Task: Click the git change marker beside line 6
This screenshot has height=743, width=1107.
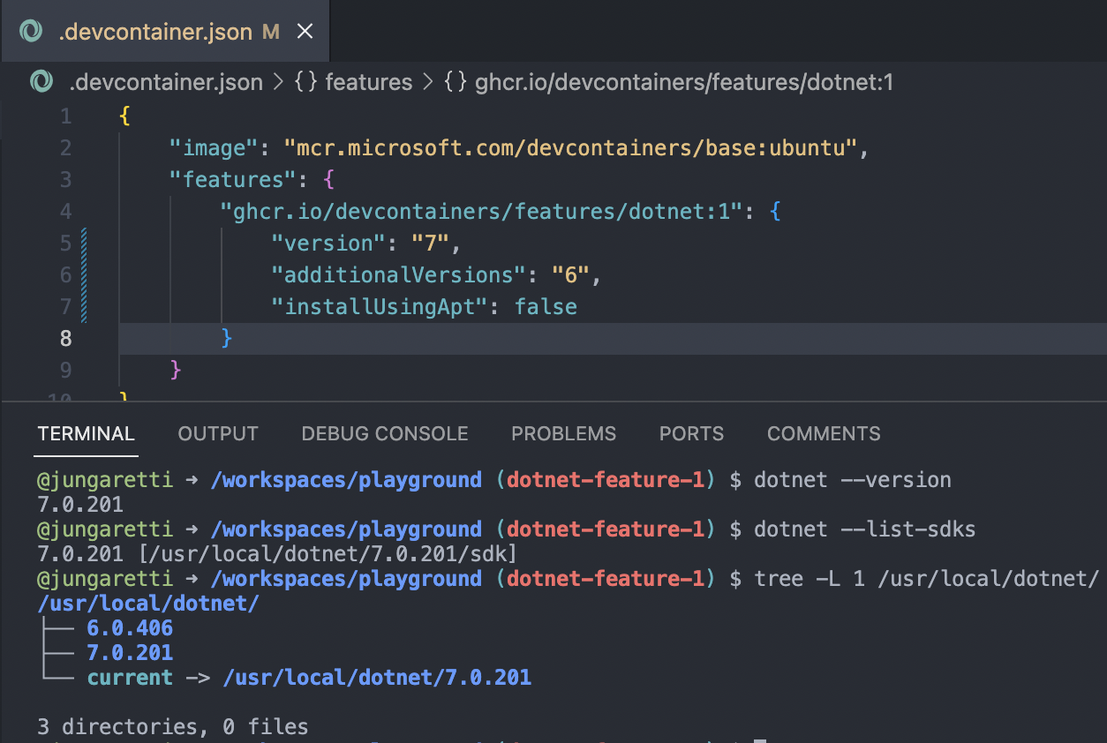Action: click(84, 274)
